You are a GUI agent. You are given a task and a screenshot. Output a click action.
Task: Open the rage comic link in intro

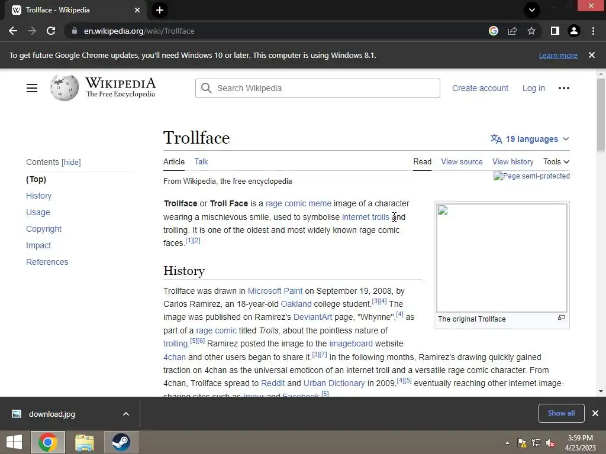coord(286,203)
